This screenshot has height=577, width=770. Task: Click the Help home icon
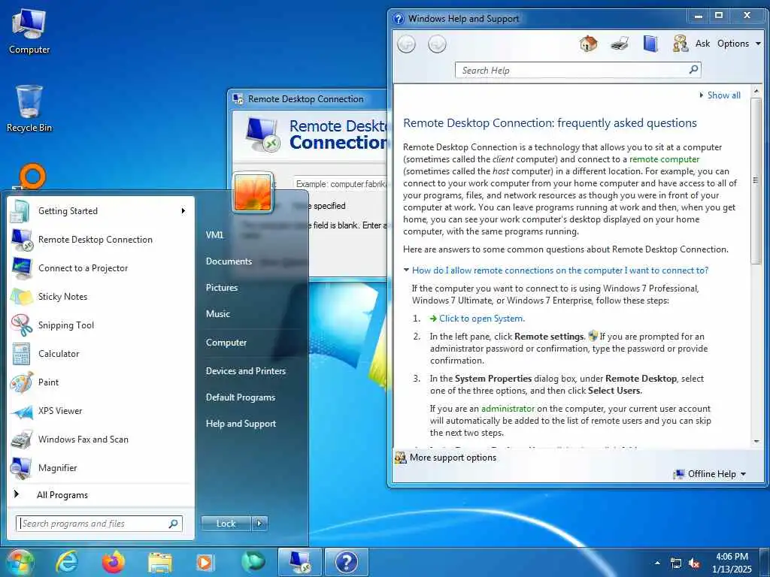[x=588, y=44]
